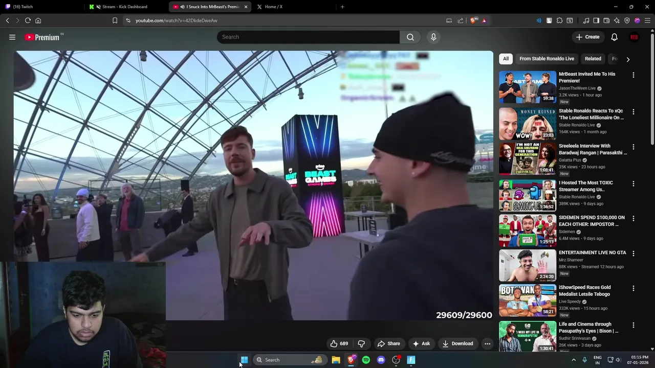The image size is (655, 368).
Task: Click the Windows taskbar Search box
Action: coord(289,360)
